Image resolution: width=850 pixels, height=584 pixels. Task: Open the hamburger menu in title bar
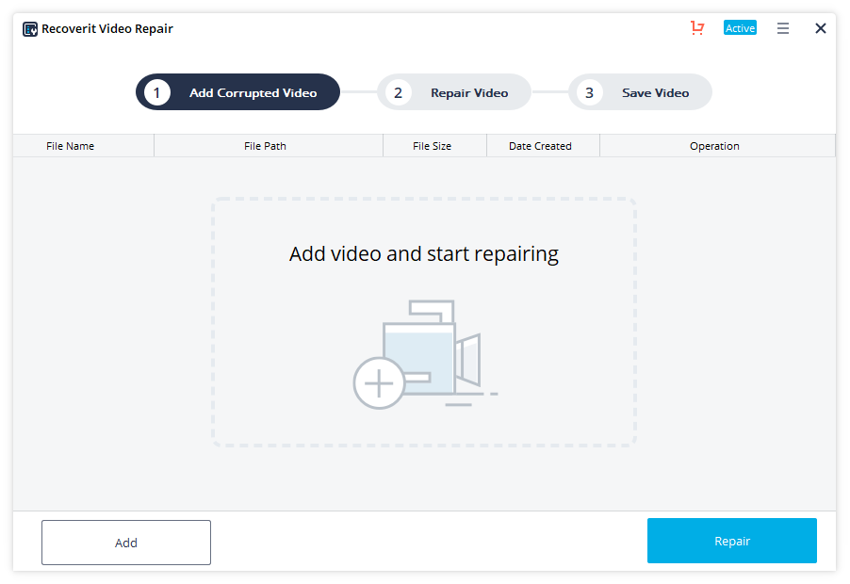[x=783, y=28]
